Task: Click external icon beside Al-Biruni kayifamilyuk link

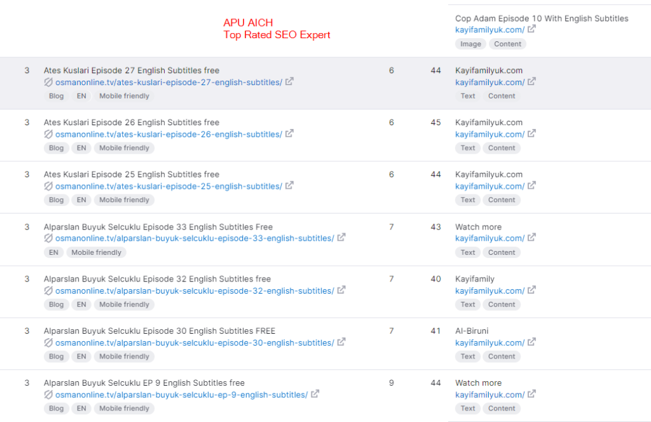Action: (532, 343)
